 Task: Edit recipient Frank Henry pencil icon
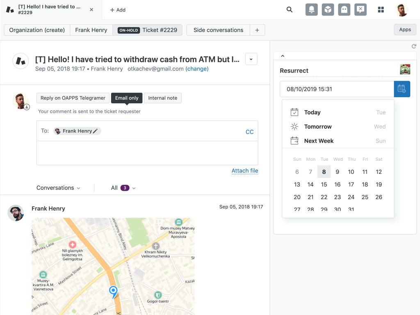[95, 131]
